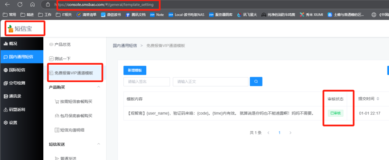This screenshot has height=160, width=389.
Task: Click the 审核状态 column header
Action: [x=335, y=99]
